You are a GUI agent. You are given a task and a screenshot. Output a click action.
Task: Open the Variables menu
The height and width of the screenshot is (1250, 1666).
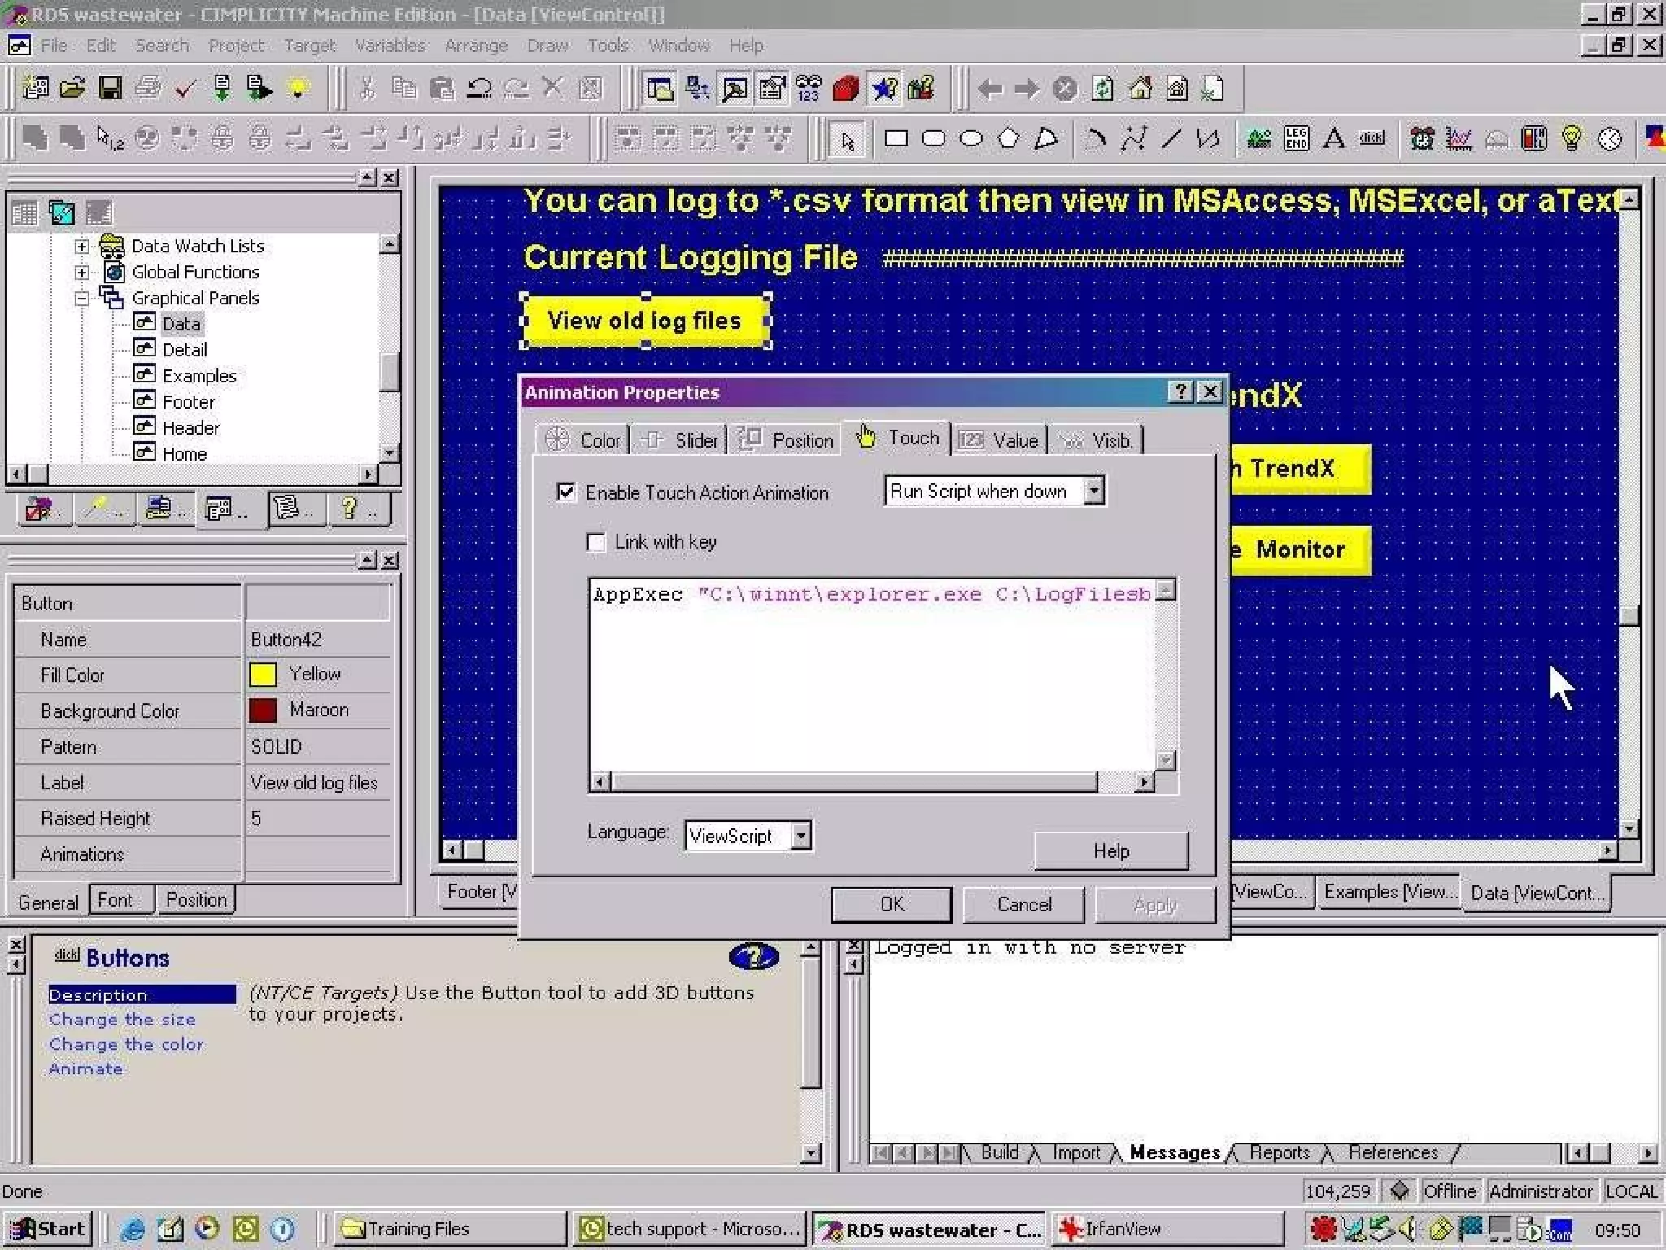point(390,46)
